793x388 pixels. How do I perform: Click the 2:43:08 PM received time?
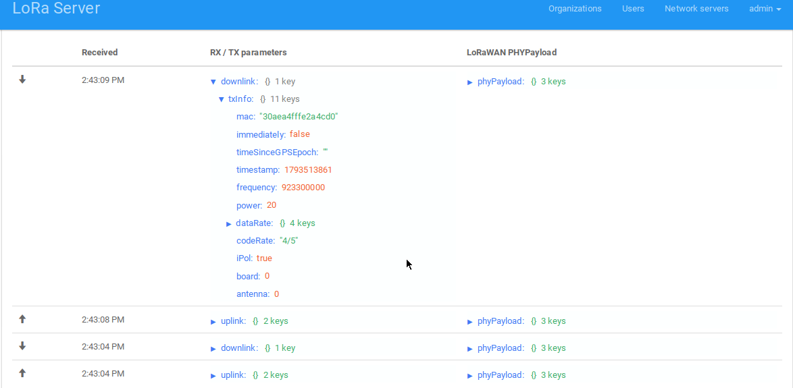pyautogui.click(x=103, y=319)
